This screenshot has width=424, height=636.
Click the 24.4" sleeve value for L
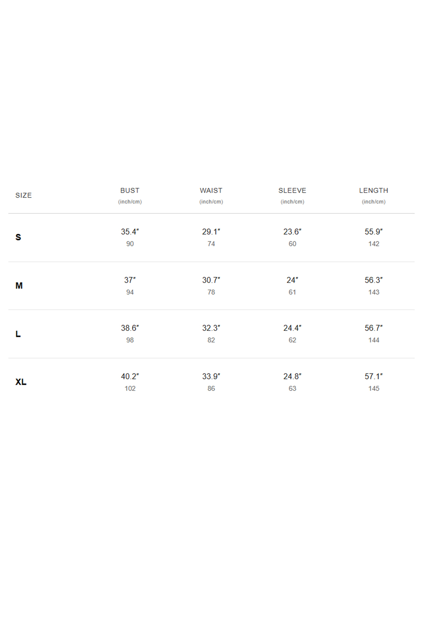tap(292, 328)
